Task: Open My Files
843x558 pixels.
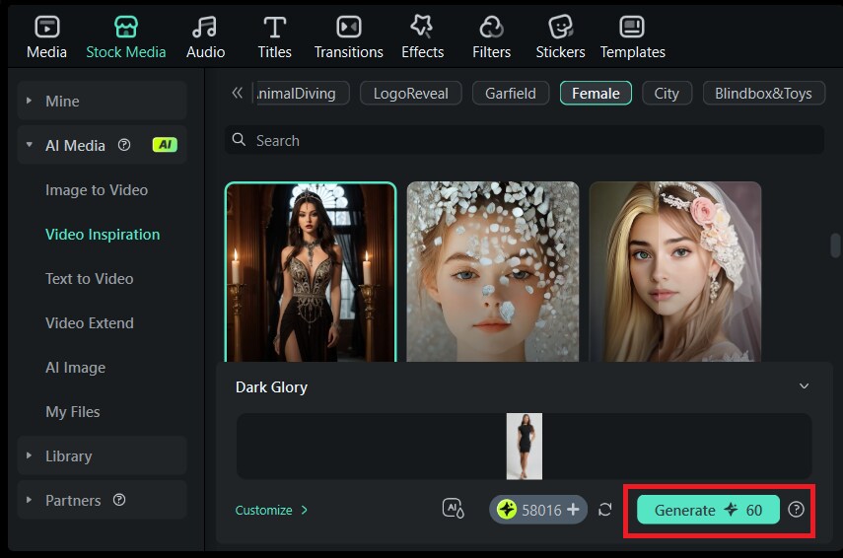Action: click(x=73, y=412)
